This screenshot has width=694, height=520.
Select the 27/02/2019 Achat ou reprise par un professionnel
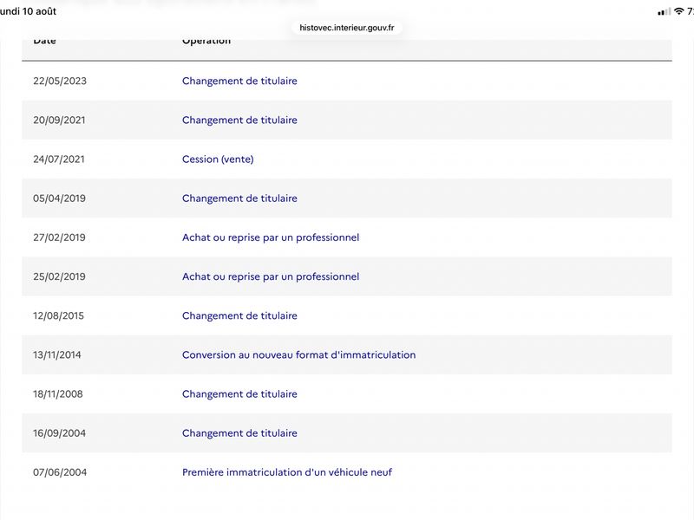271,237
